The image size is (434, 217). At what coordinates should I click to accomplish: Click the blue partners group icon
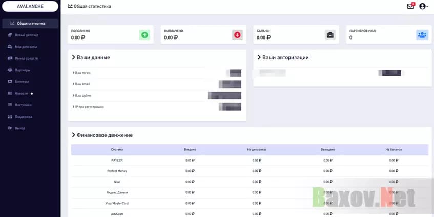pyautogui.click(x=422, y=35)
